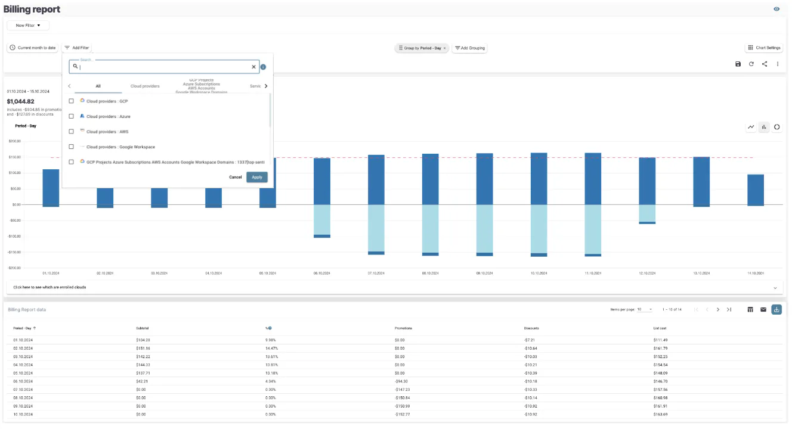
Task: Click the Add Filter button
Action: (x=77, y=48)
